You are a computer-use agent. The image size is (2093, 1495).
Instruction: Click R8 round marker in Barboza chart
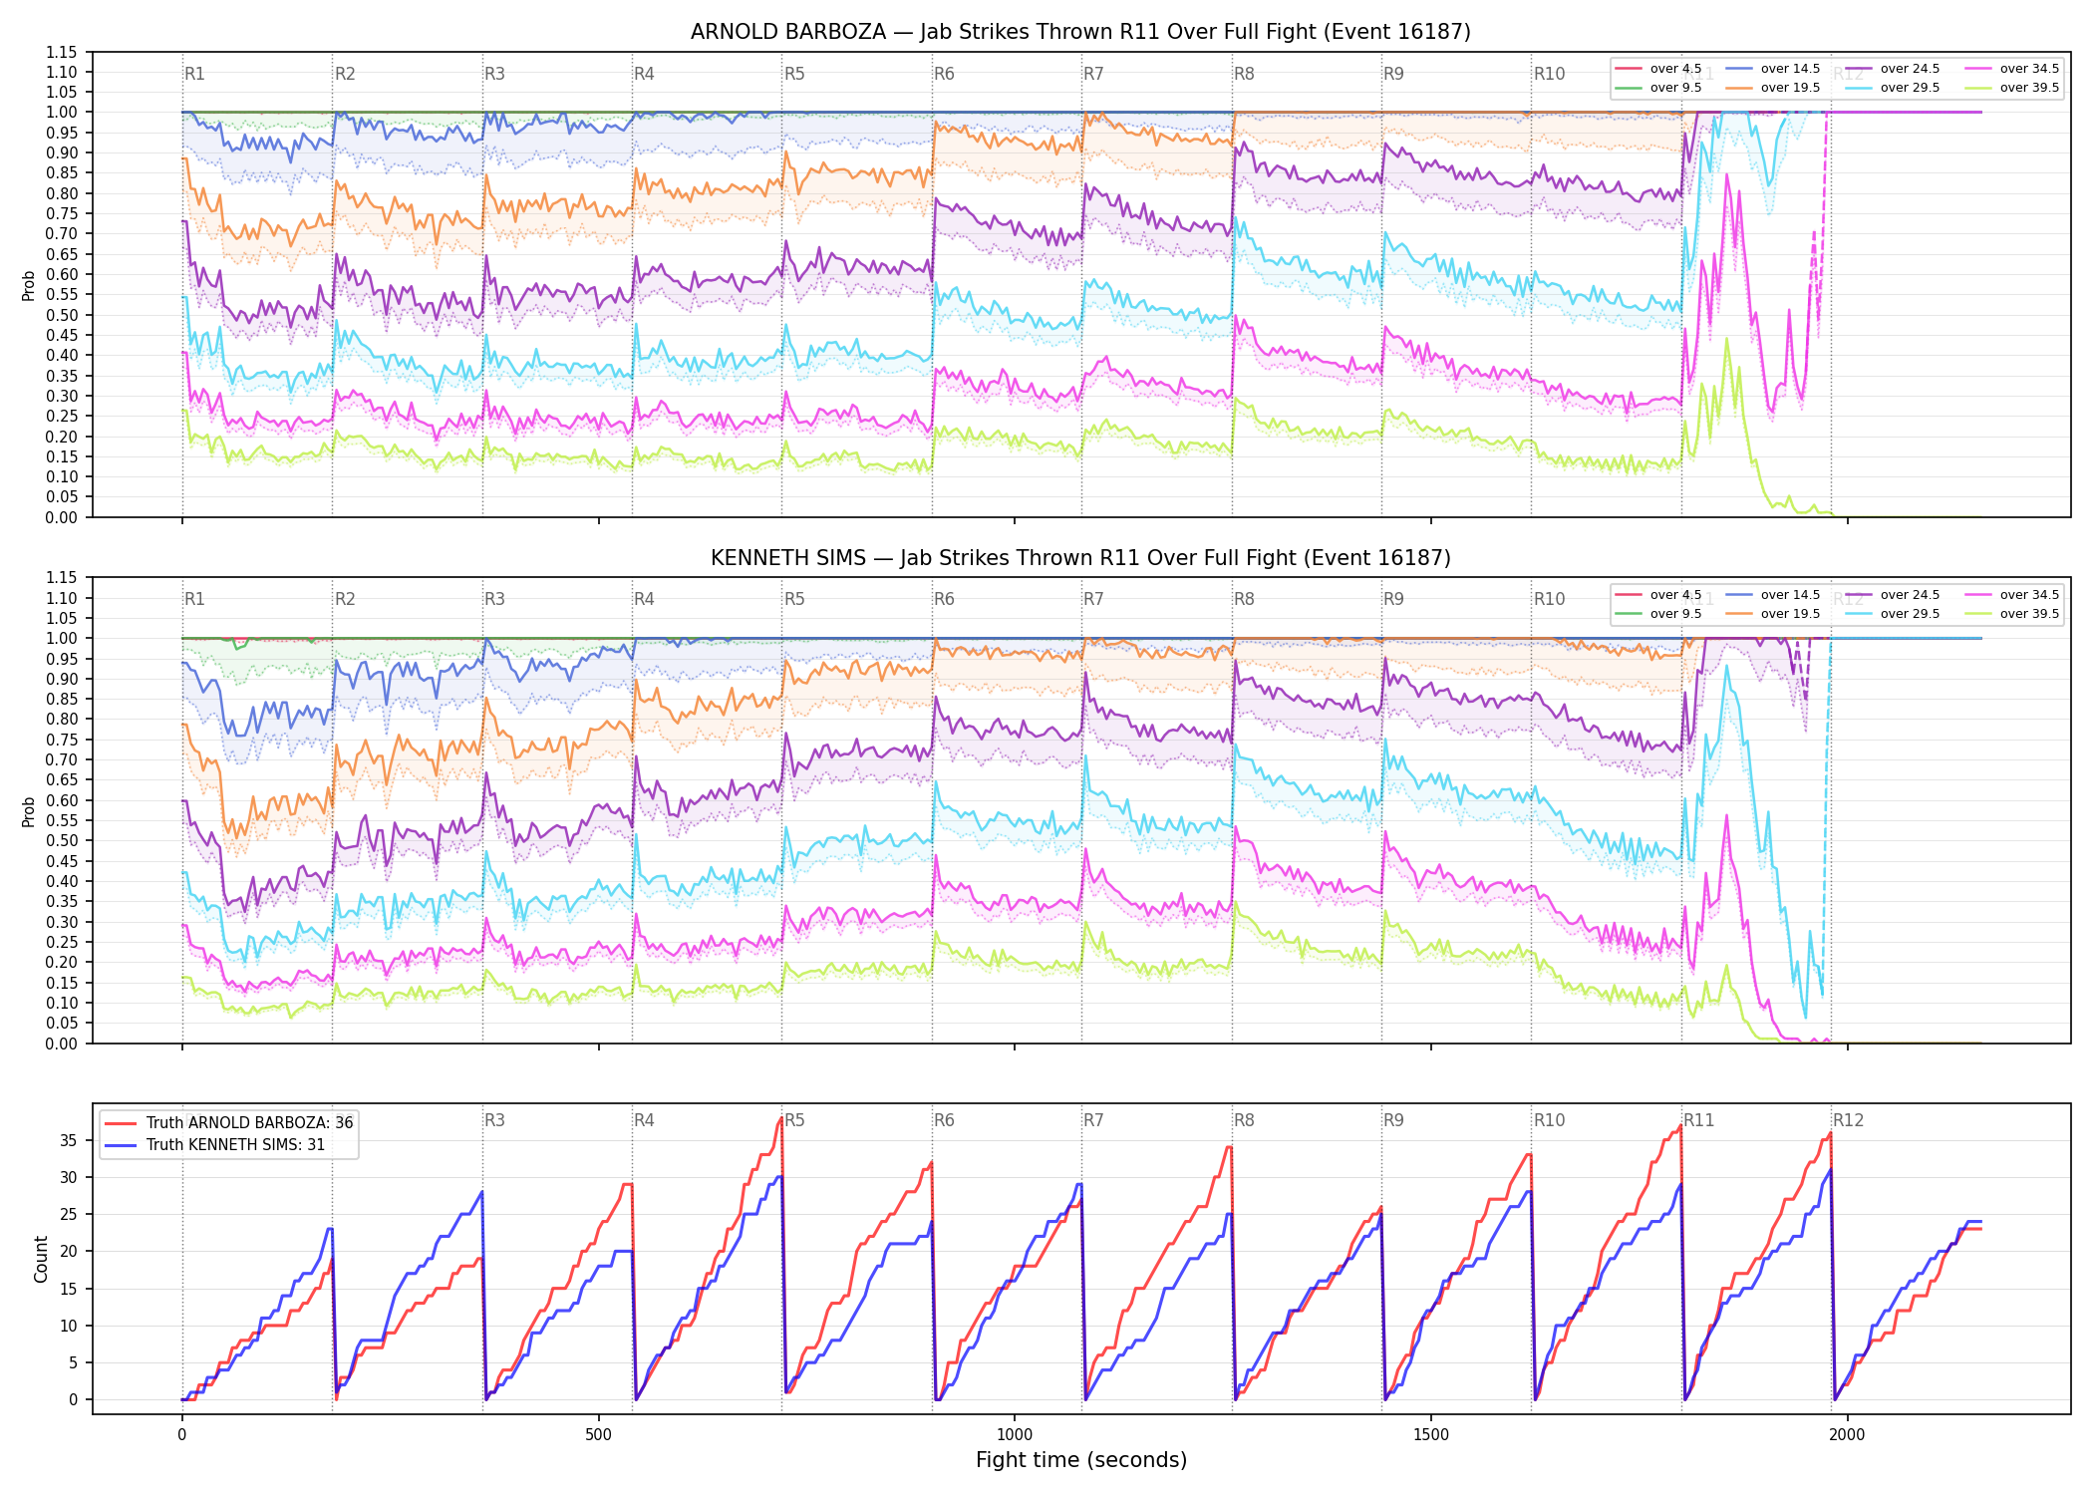(1244, 74)
